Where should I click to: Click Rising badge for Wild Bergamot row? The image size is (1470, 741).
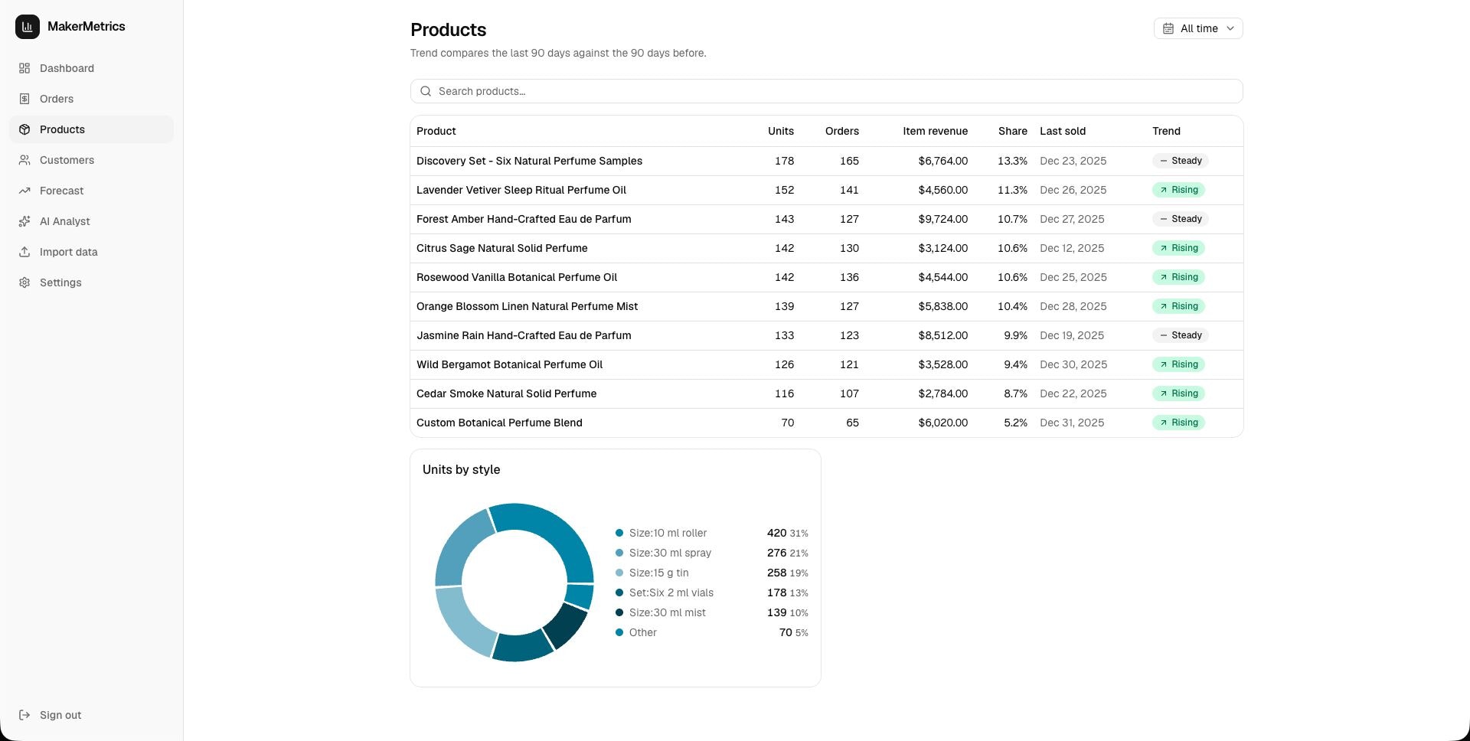(x=1178, y=364)
